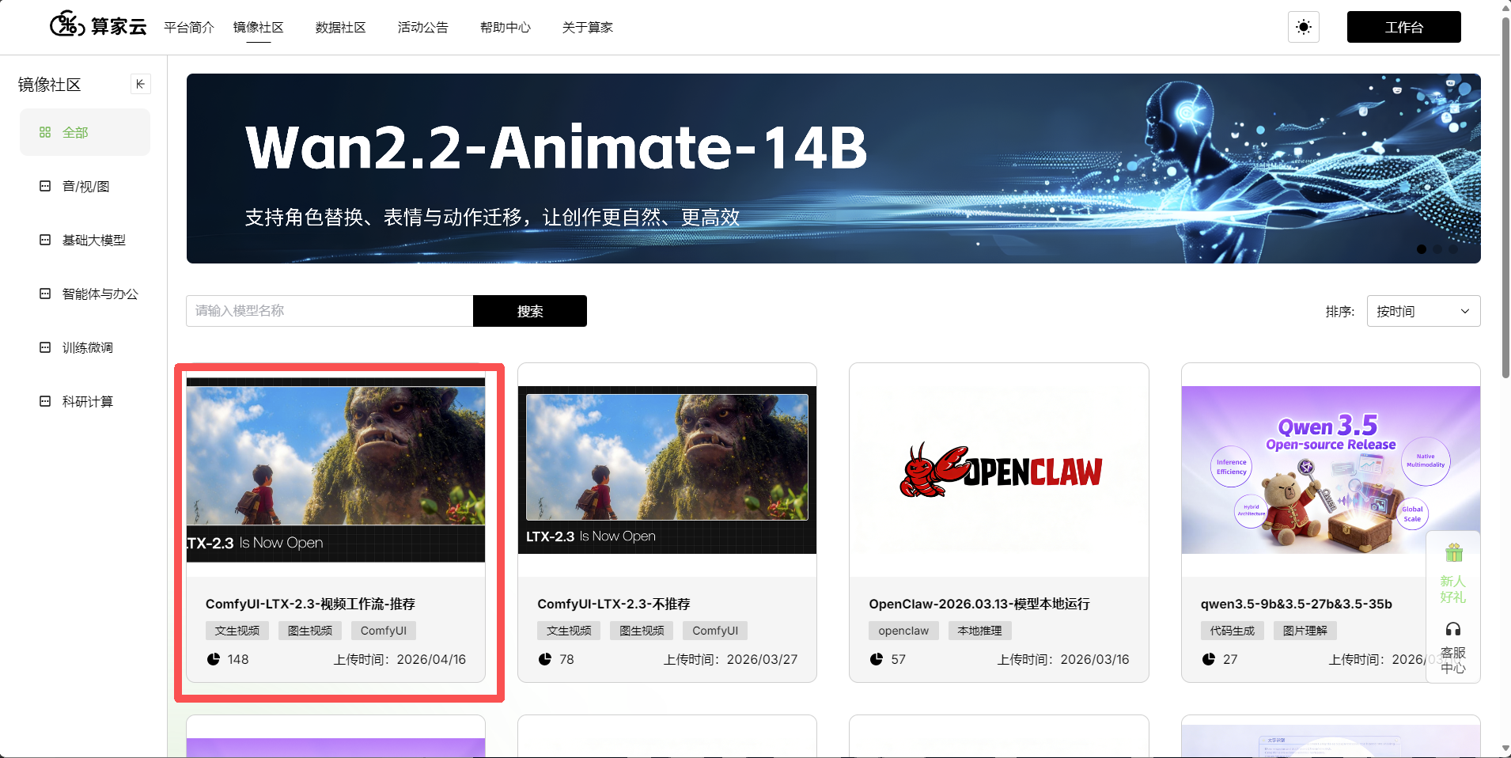This screenshot has width=1511, height=758.
Task: Click 文生视频 tag on 视频工作流-推荐 card
Action: (237, 631)
